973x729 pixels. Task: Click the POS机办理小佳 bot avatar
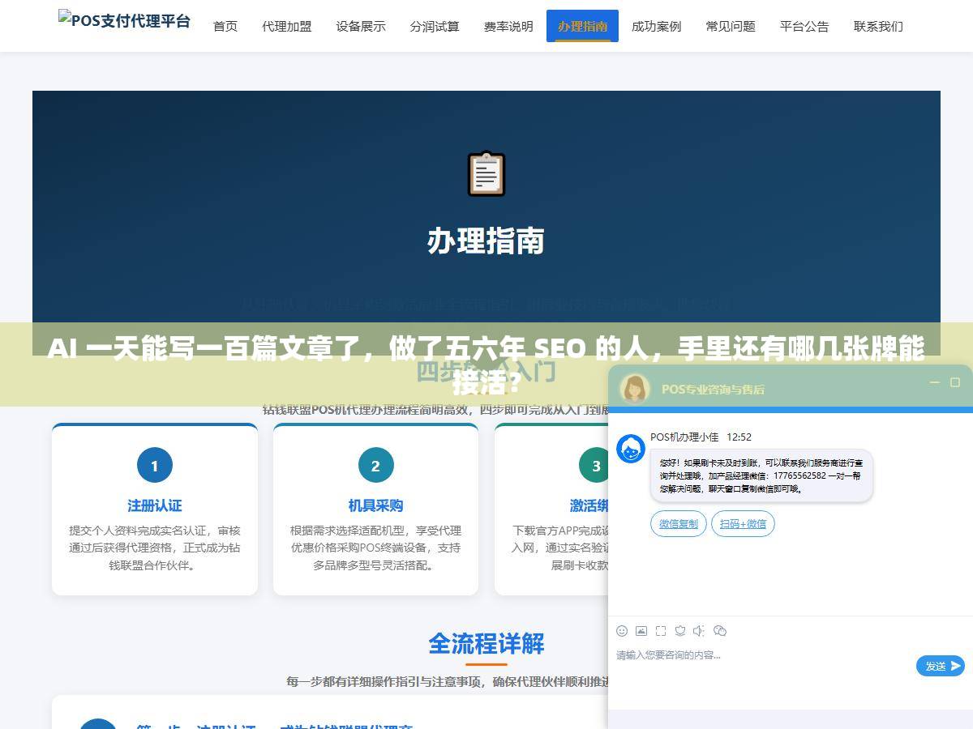(631, 449)
